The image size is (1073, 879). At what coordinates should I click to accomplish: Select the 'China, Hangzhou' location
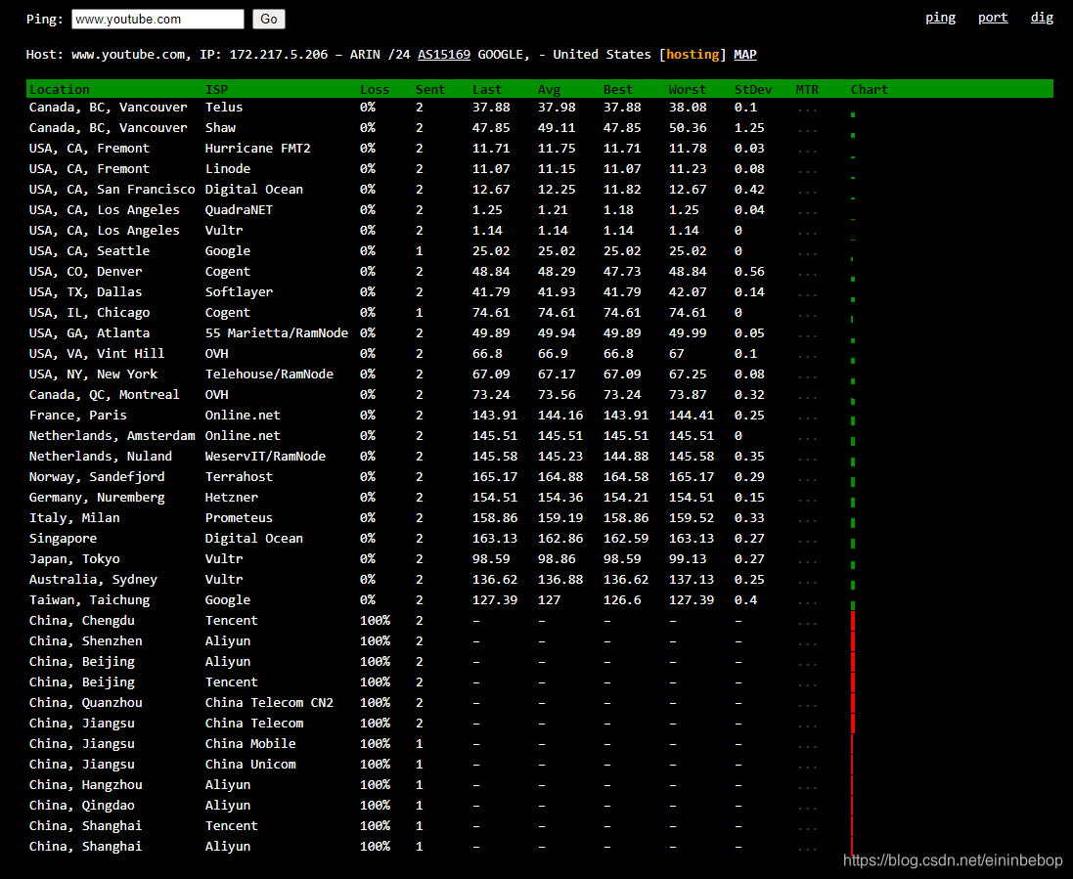[x=85, y=784]
